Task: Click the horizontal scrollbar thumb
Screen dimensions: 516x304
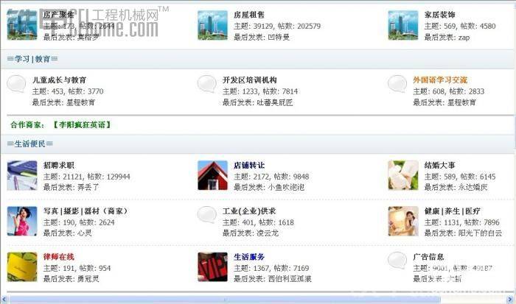Action: [x=225, y=300]
